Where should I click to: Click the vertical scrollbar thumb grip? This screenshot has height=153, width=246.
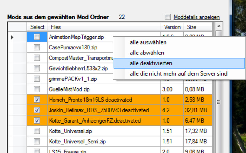pyautogui.click(x=219, y=102)
